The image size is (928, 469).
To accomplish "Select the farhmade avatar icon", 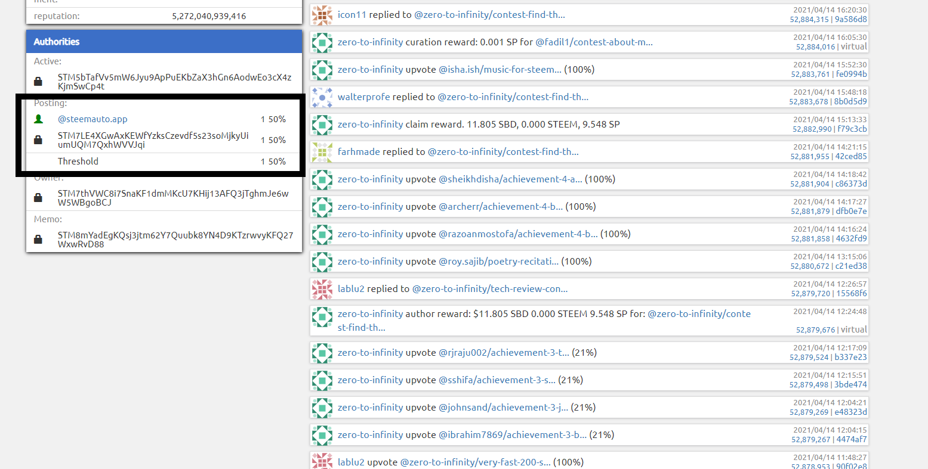I will click(322, 152).
